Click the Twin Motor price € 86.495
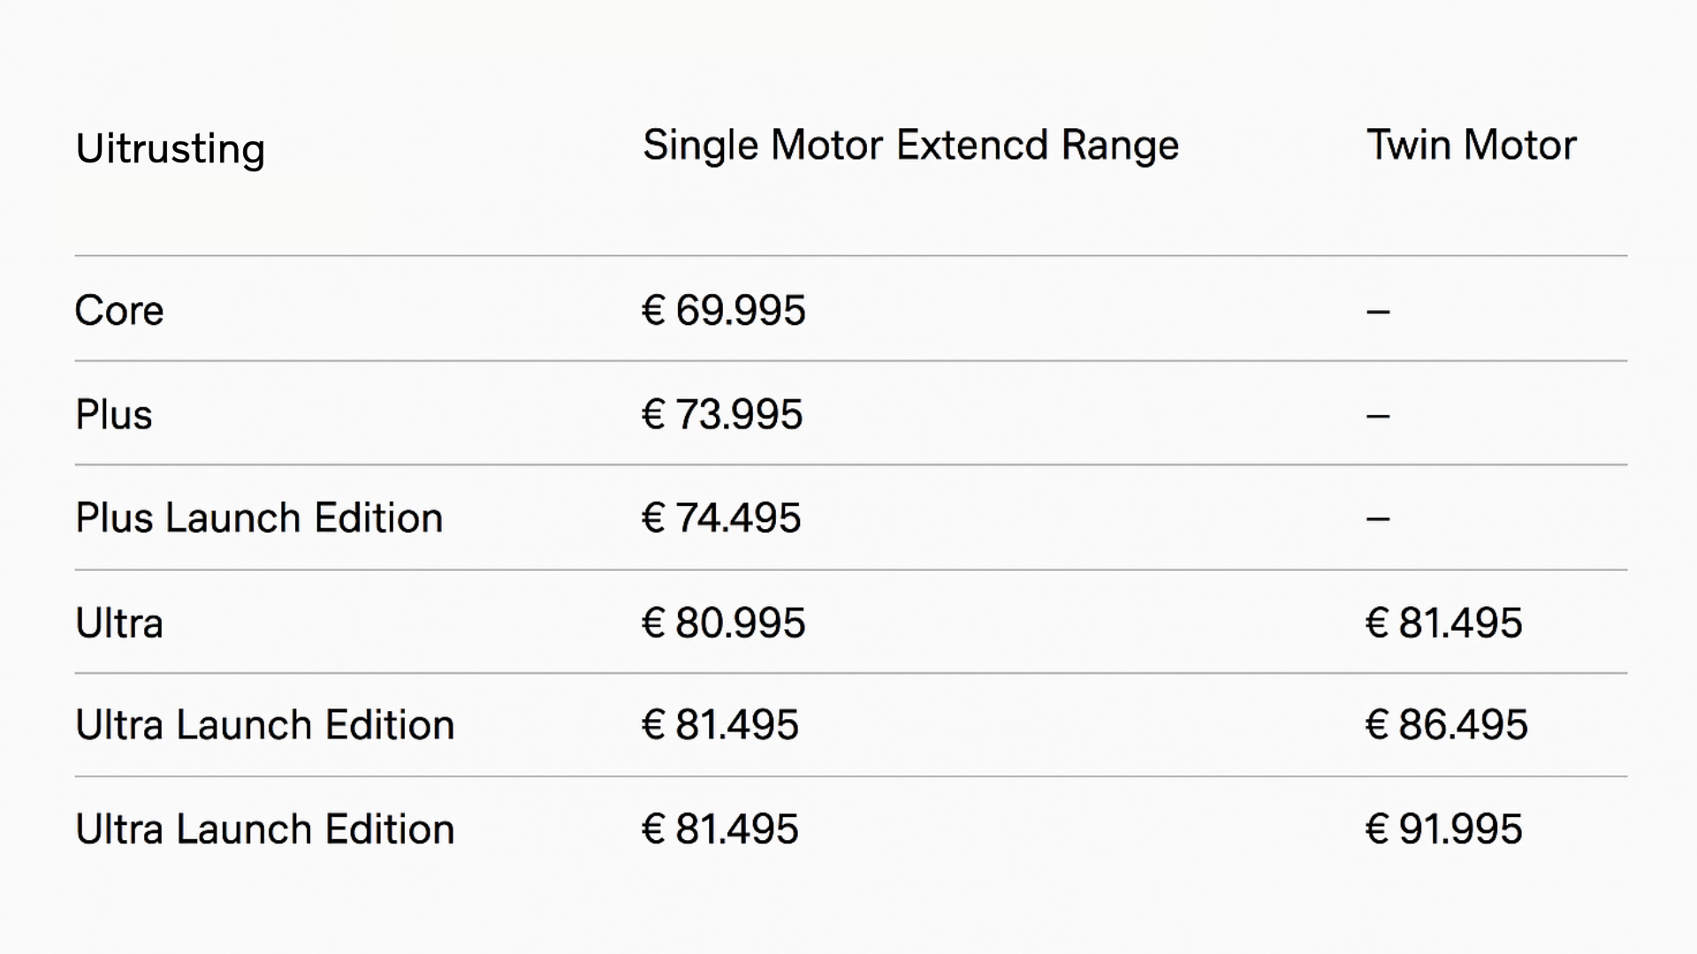 tap(1447, 725)
